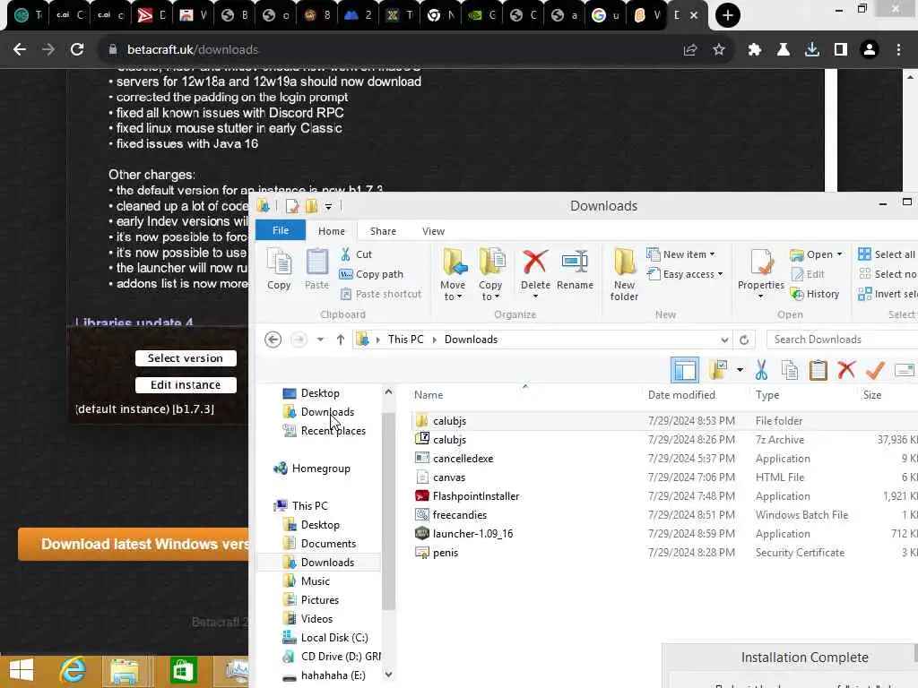Open the Move to dropdown
918x688 pixels.
(453, 274)
